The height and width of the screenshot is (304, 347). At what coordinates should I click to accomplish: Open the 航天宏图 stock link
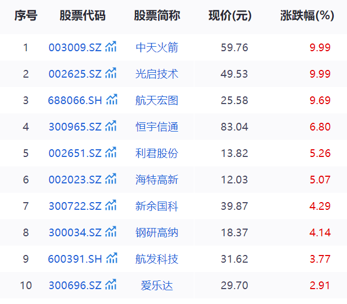pyautogui.click(x=157, y=100)
